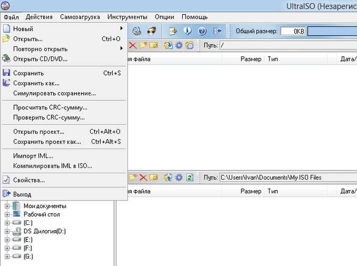
Task: Open the information bubble icon in toolbar
Action: 188,31
